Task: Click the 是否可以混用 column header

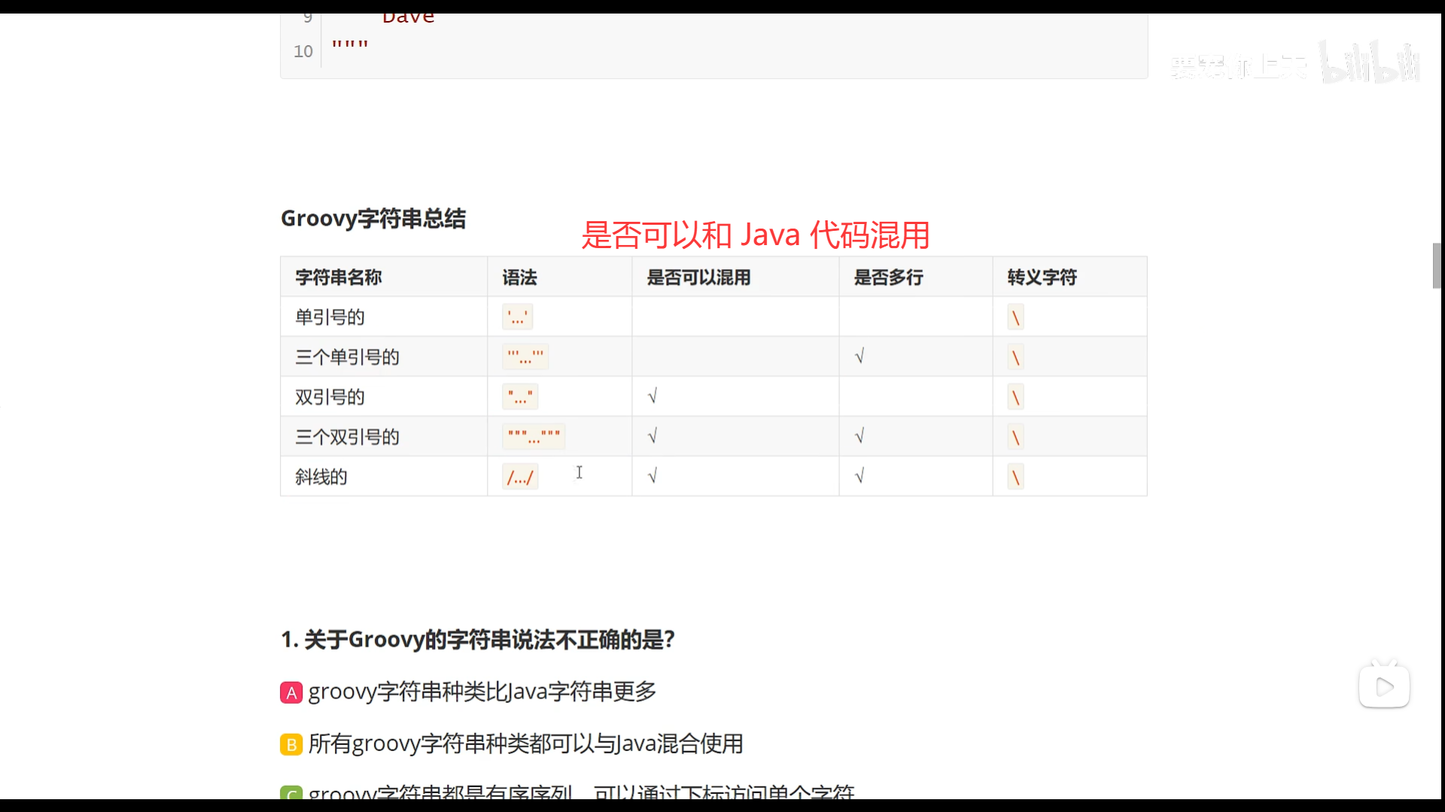Action: click(x=698, y=277)
